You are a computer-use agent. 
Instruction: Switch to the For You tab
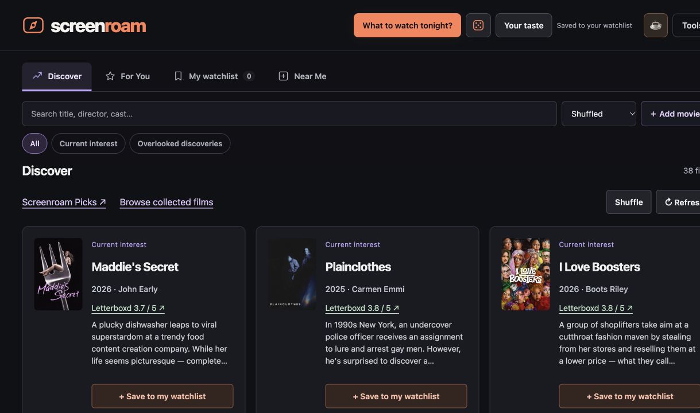point(127,76)
